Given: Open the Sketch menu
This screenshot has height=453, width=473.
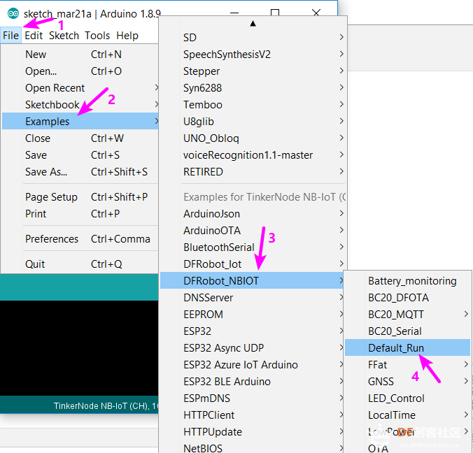Looking at the screenshot, I should tap(64, 36).
